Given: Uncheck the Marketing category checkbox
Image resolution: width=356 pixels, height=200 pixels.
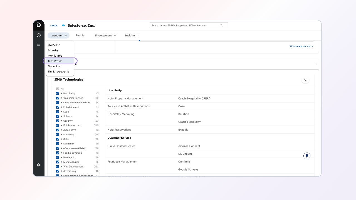Looking at the screenshot, I should point(58,134).
